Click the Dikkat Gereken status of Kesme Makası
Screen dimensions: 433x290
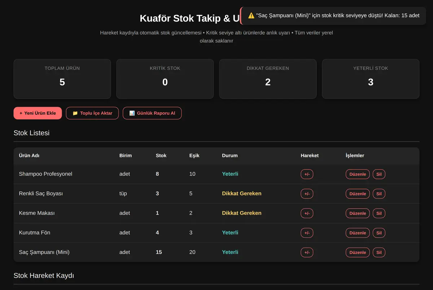coord(242,213)
